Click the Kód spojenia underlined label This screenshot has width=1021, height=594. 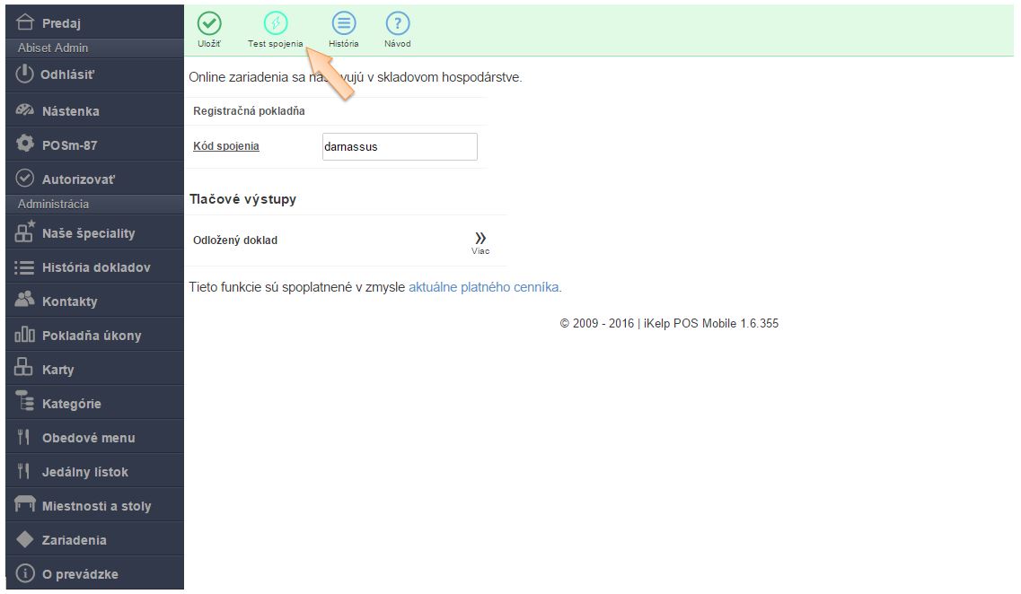click(x=226, y=146)
